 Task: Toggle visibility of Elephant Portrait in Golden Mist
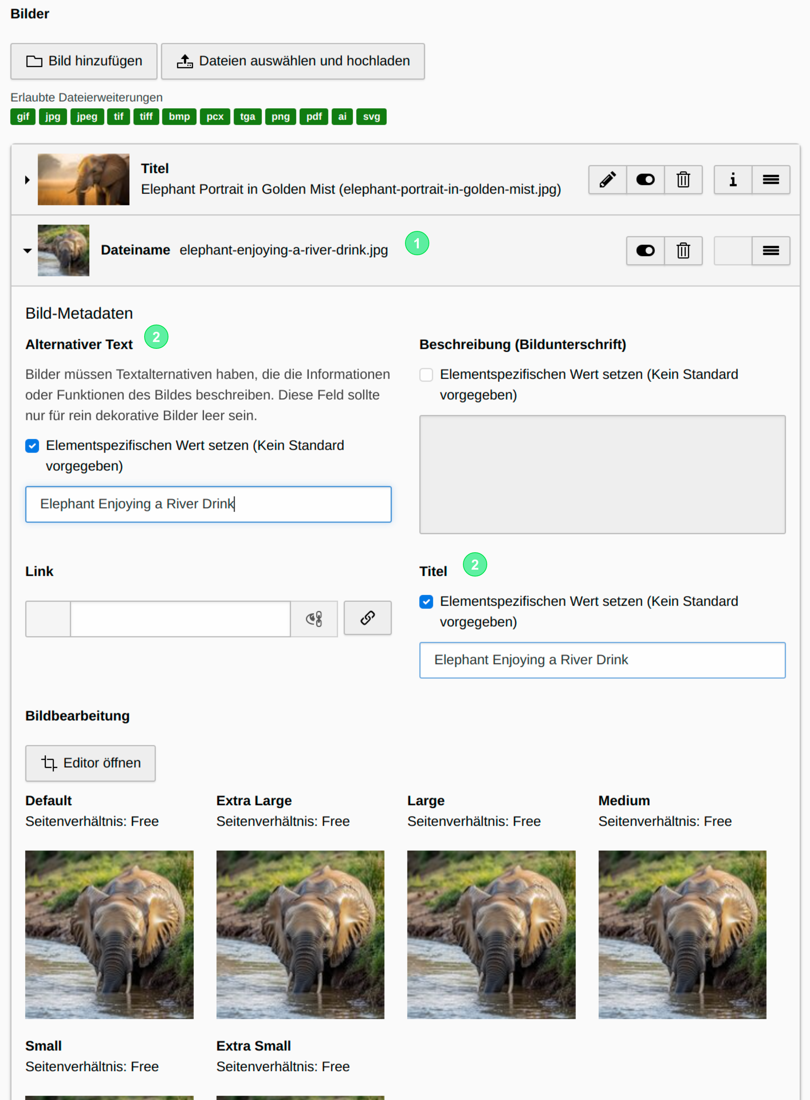[x=645, y=180]
